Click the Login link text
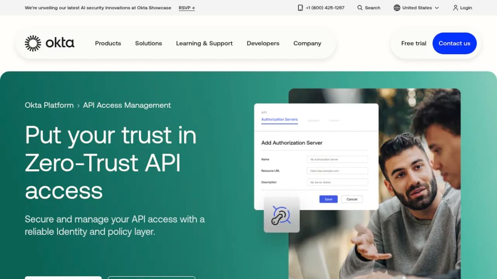Viewport: 497px width, 279px height. 466,8
